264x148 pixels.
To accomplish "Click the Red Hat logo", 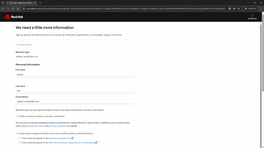I will pos(14,17).
